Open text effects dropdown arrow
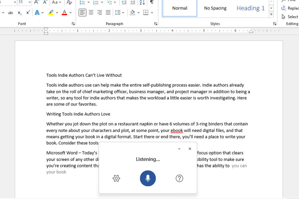 tap(43, 13)
